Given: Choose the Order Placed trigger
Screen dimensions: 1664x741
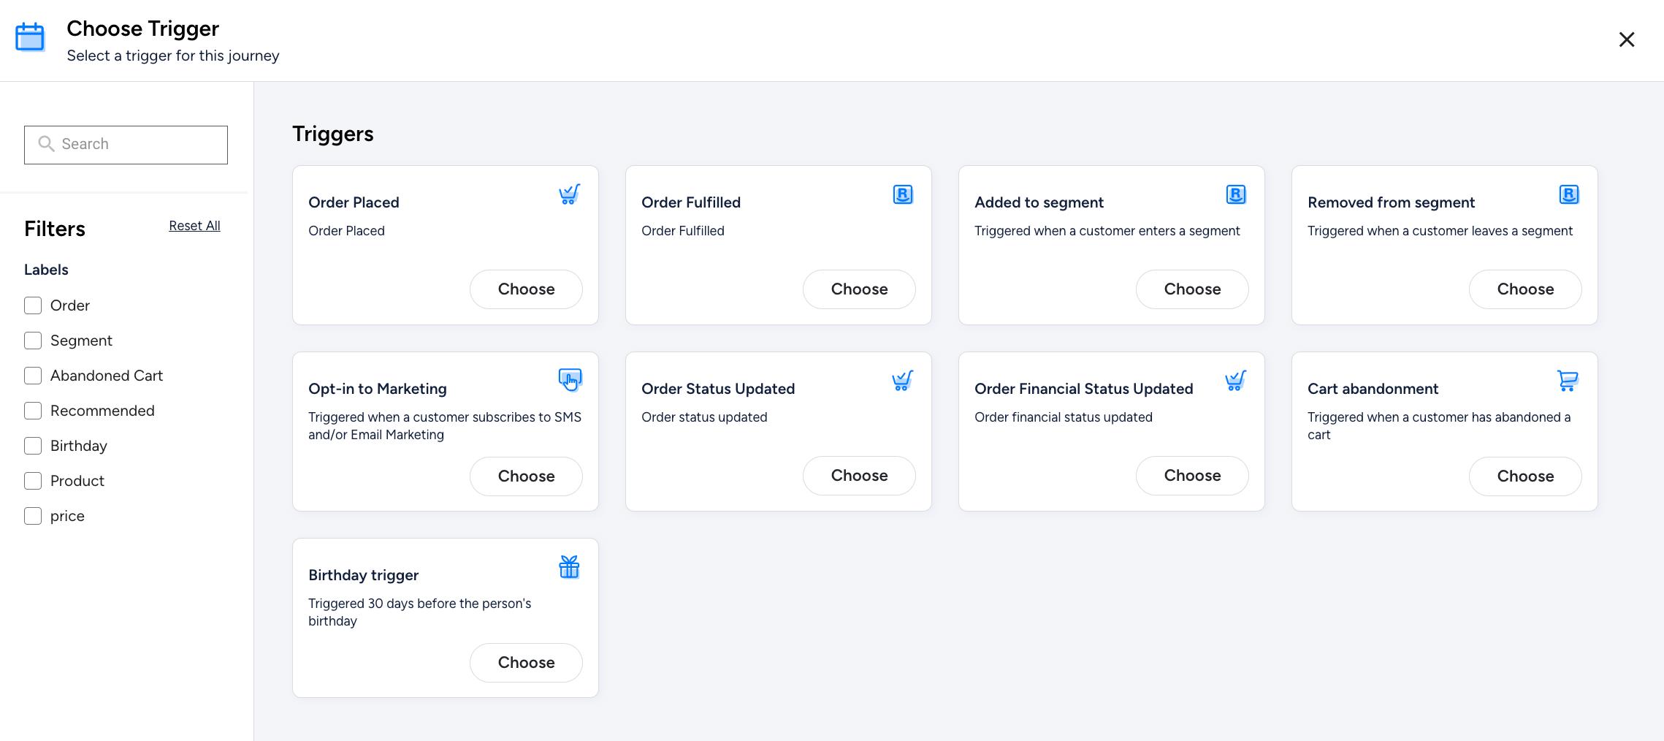Looking at the screenshot, I should [x=526, y=289].
